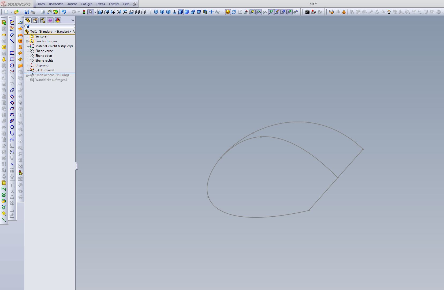
Task: Open the dropdown arrow next to Open folder
Action: click(22, 12)
